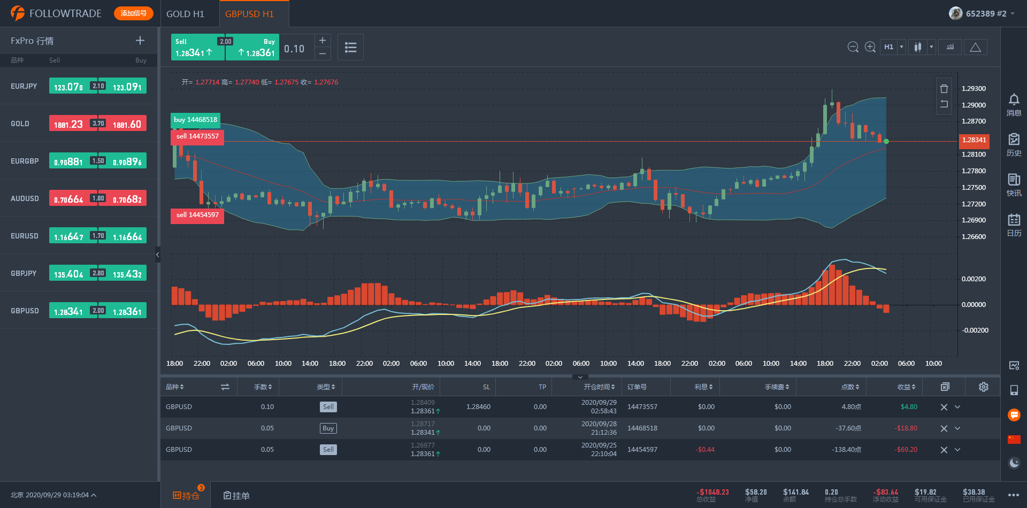
Task: Open the order list icon beside lot size
Action: 350,48
